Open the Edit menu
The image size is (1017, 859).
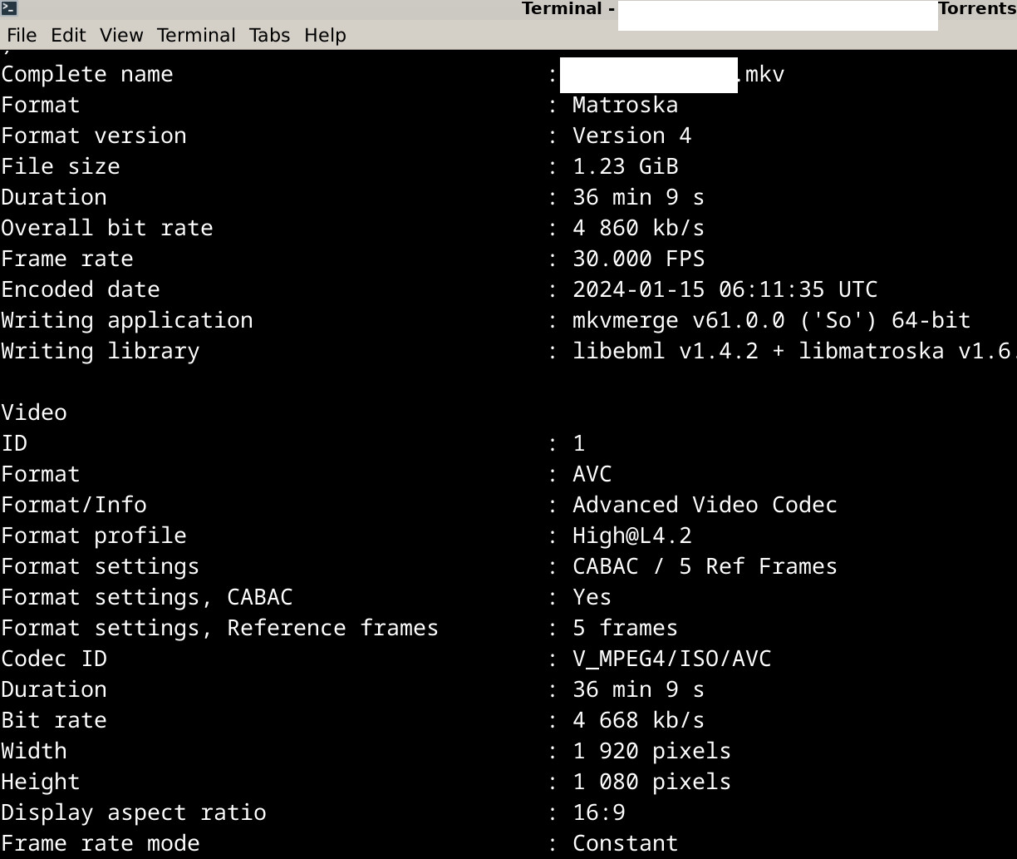68,35
